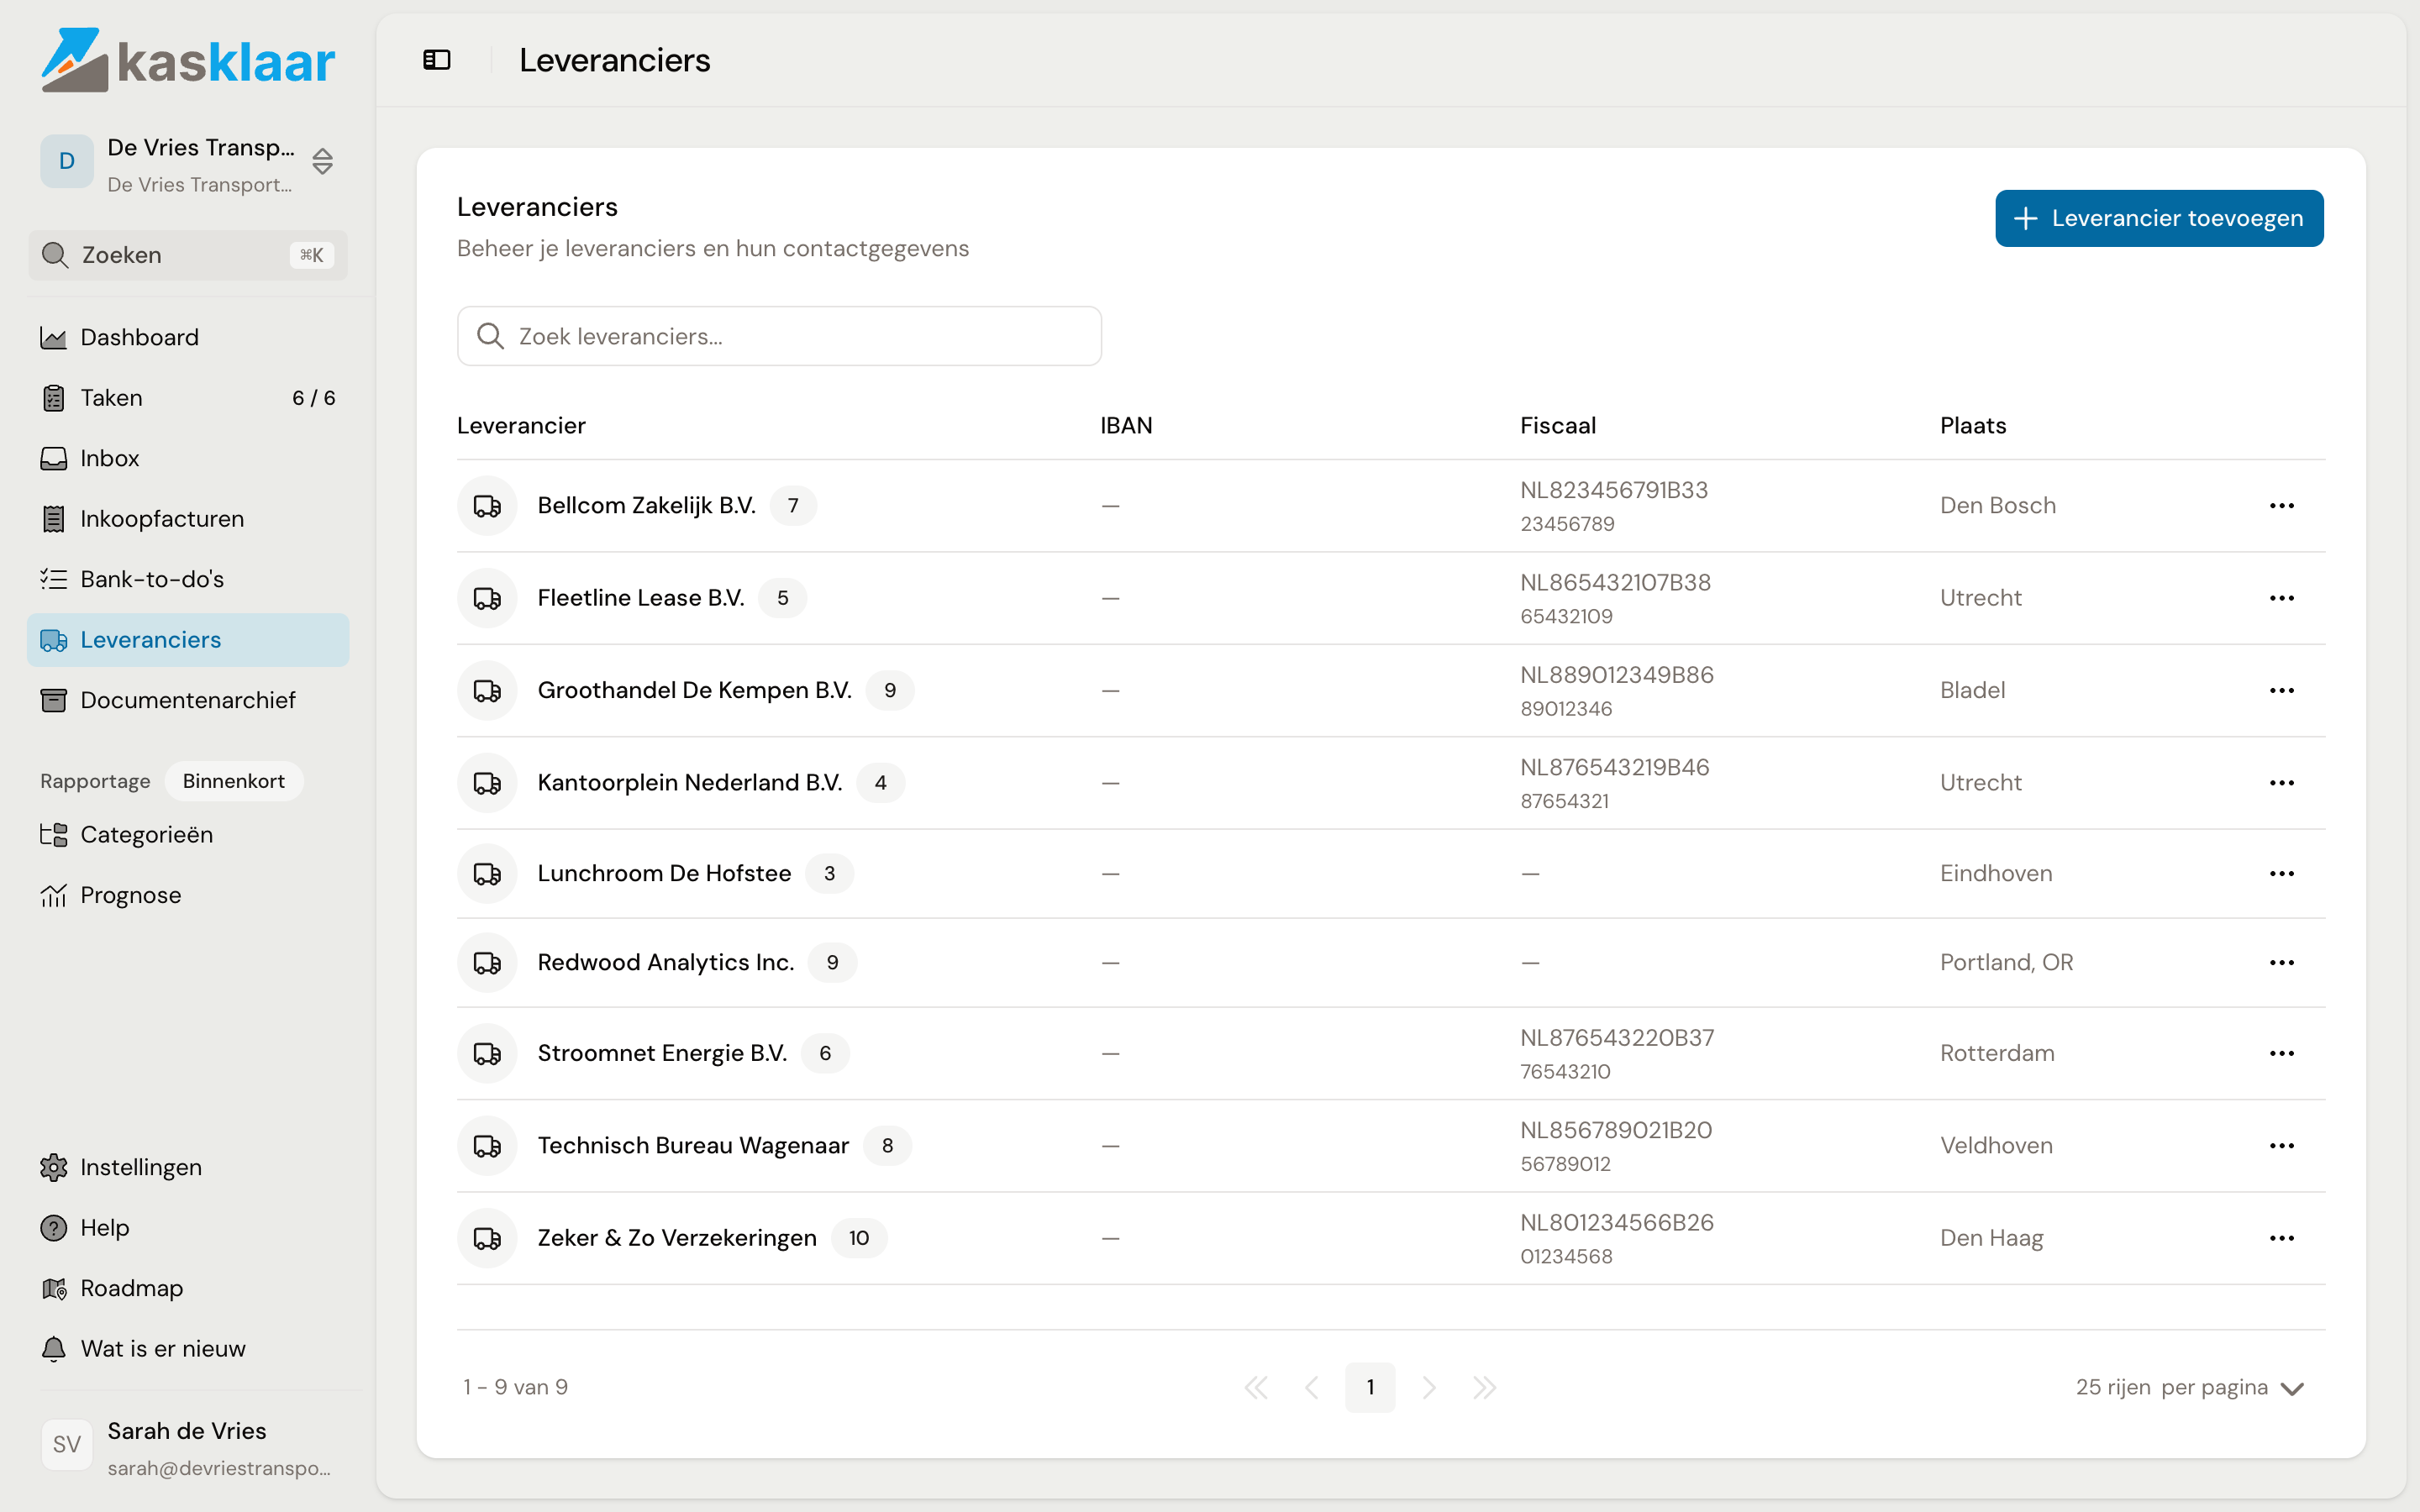Open Instellingen gear icon

point(53,1167)
